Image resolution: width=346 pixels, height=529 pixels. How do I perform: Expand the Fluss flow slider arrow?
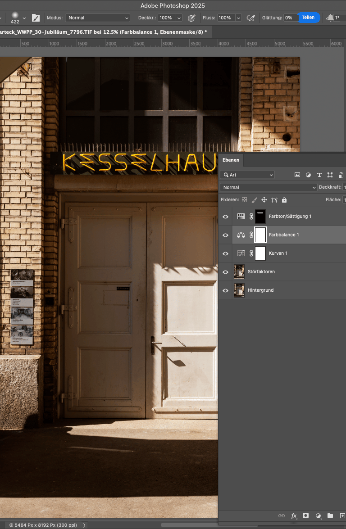tap(239, 18)
